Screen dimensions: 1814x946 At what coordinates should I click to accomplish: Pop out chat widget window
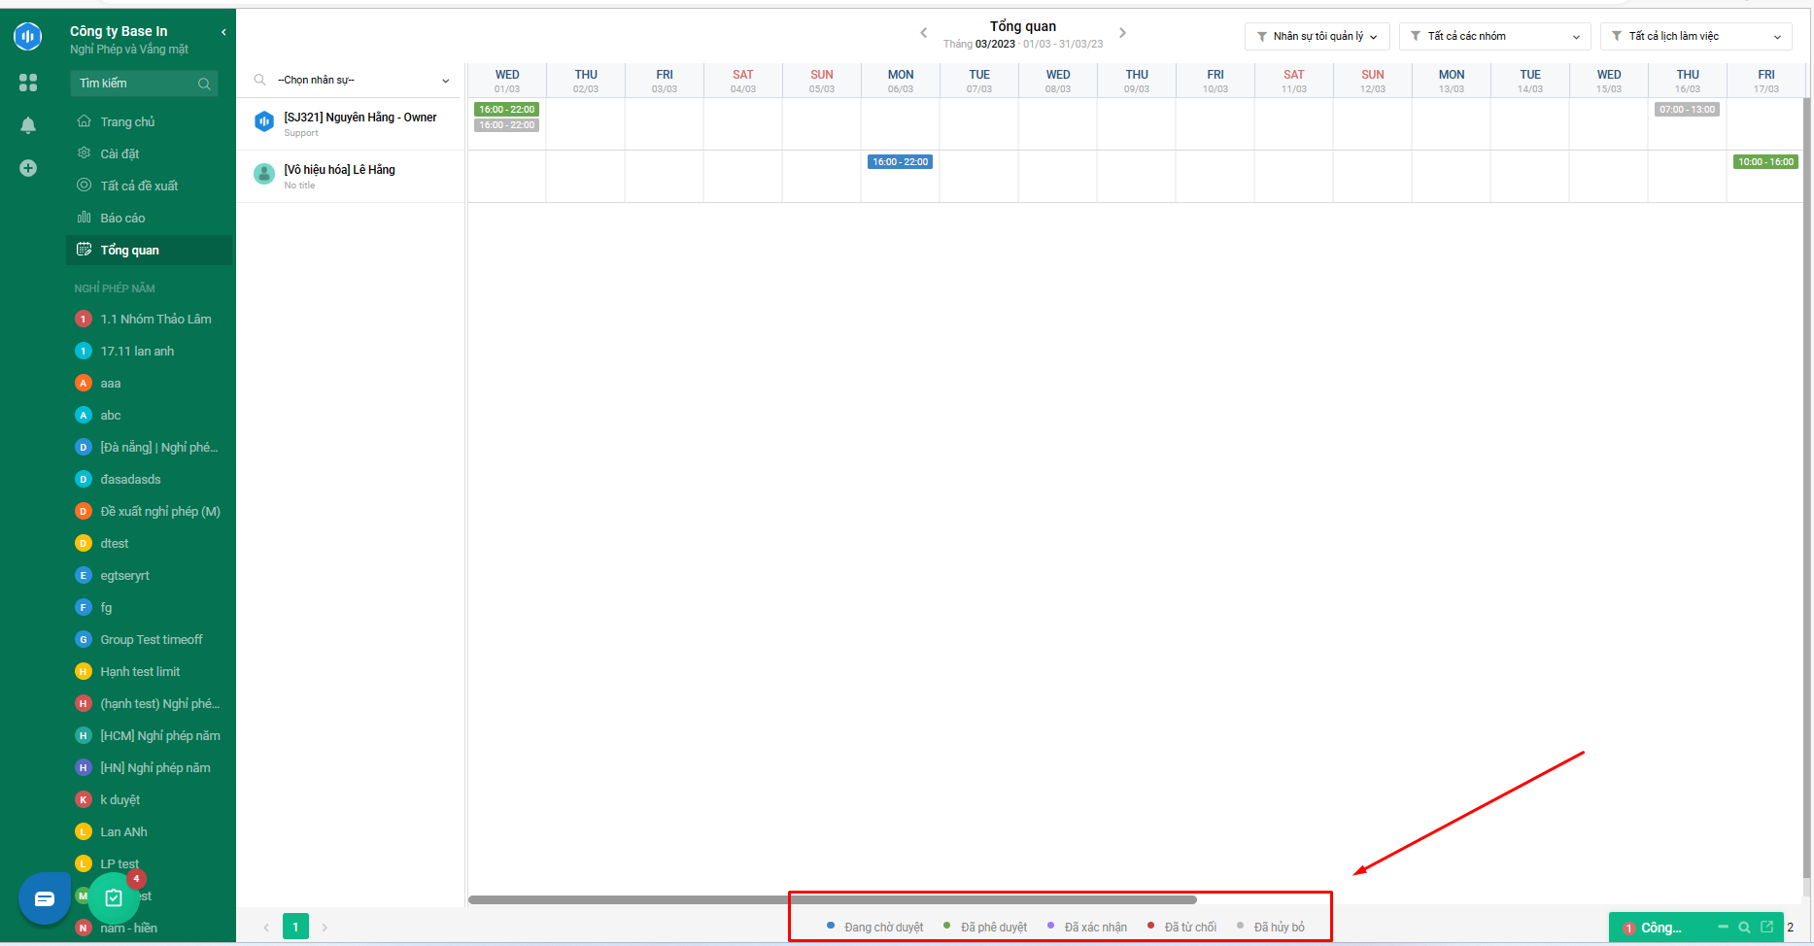pyautogui.click(x=1767, y=928)
